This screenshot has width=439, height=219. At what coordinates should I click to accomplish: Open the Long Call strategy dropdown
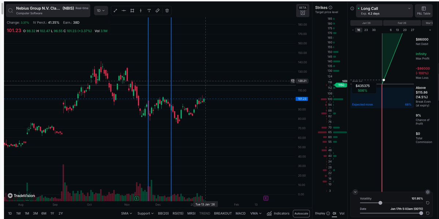coord(384,11)
